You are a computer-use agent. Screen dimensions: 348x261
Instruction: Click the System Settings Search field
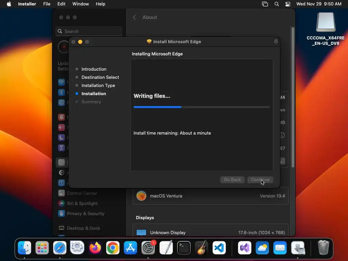click(89, 31)
